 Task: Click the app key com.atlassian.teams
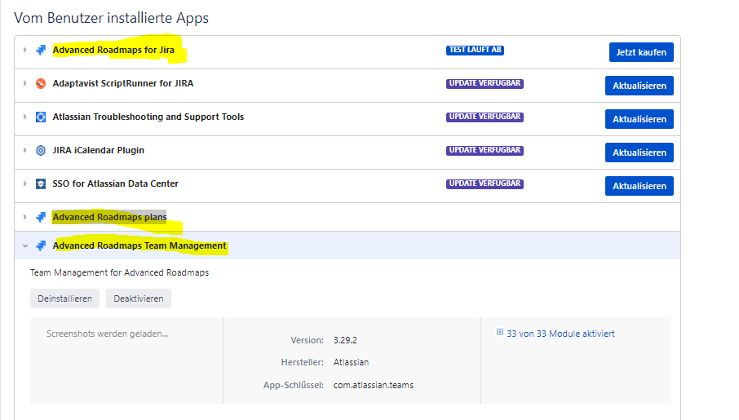pyautogui.click(x=374, y=385)
